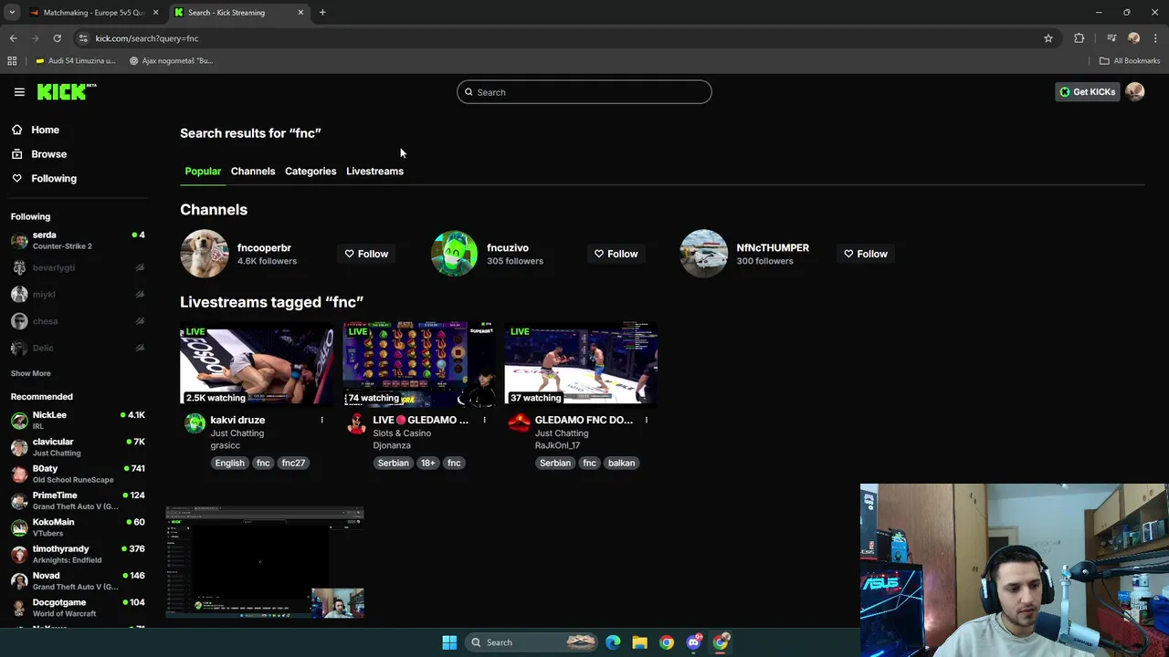Click the Get KICKs button

pos(1087,91)
